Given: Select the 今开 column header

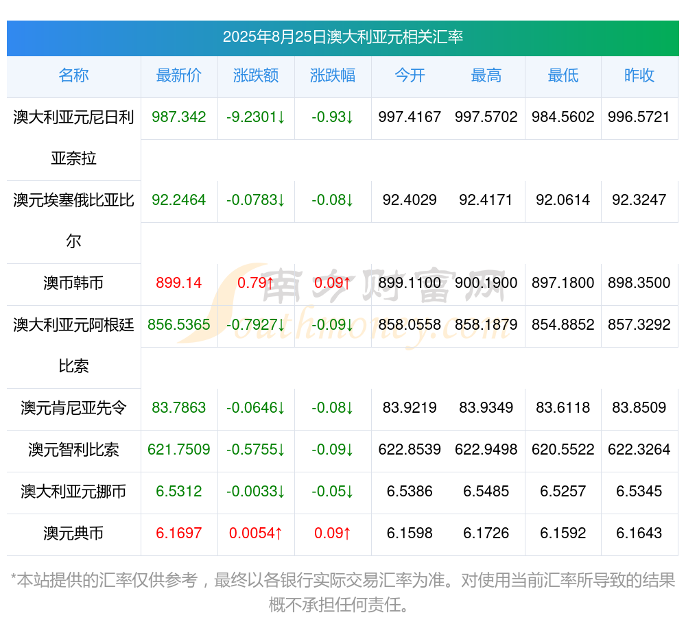Looking at the screenshot, I should pyautogui.click(x=410, y=75).
